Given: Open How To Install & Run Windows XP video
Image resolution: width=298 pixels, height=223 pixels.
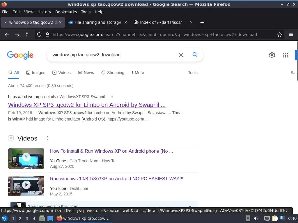Looking at the screenshot, I should pos(111,151).
